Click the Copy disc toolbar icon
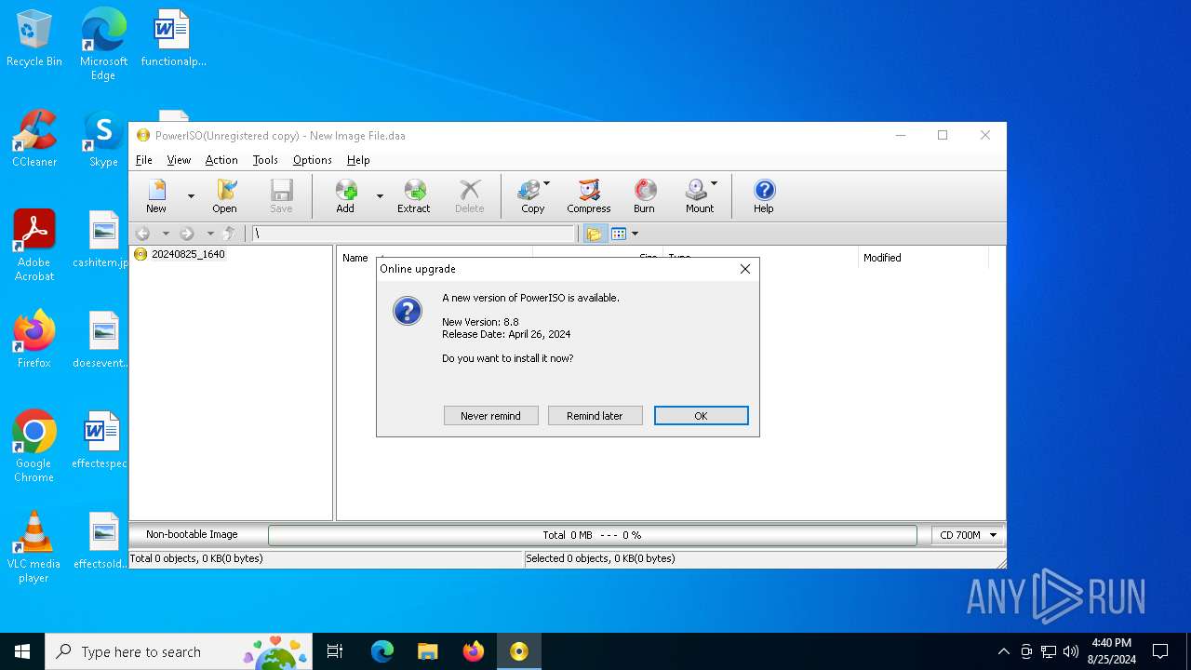Screen dimensions: 1191x670 533,196
